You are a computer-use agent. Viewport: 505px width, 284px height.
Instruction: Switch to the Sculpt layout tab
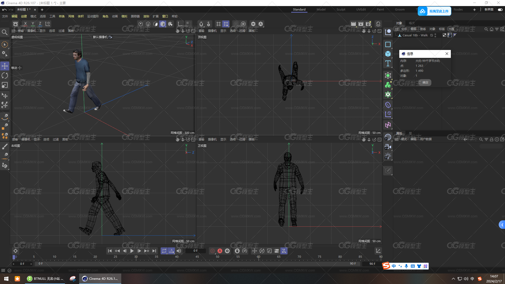click(341, 9)
